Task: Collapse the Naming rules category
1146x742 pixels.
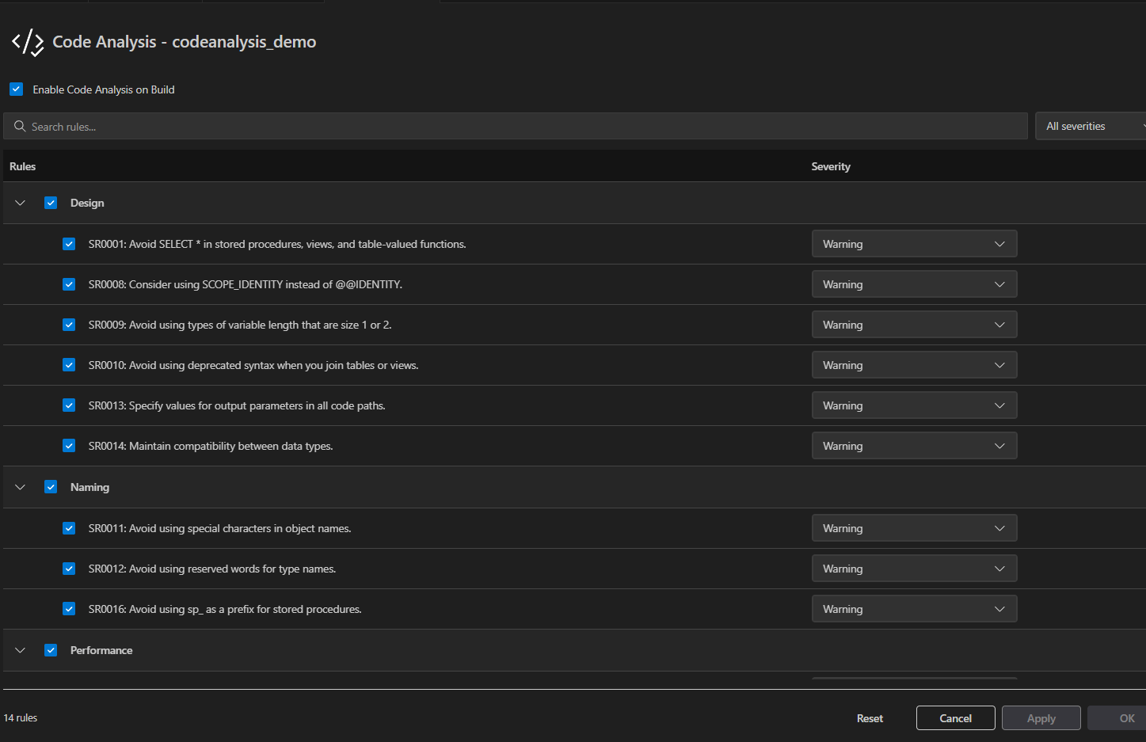Action: pos(20,487)
